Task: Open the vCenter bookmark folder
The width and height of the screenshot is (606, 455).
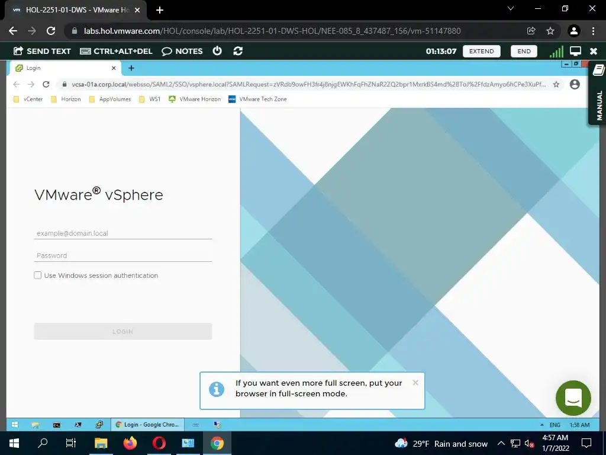Action: [28, 99]
